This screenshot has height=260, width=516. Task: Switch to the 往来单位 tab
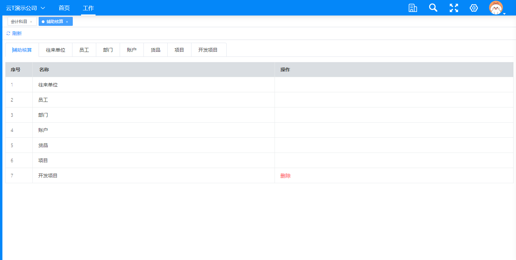pos(56,50)
